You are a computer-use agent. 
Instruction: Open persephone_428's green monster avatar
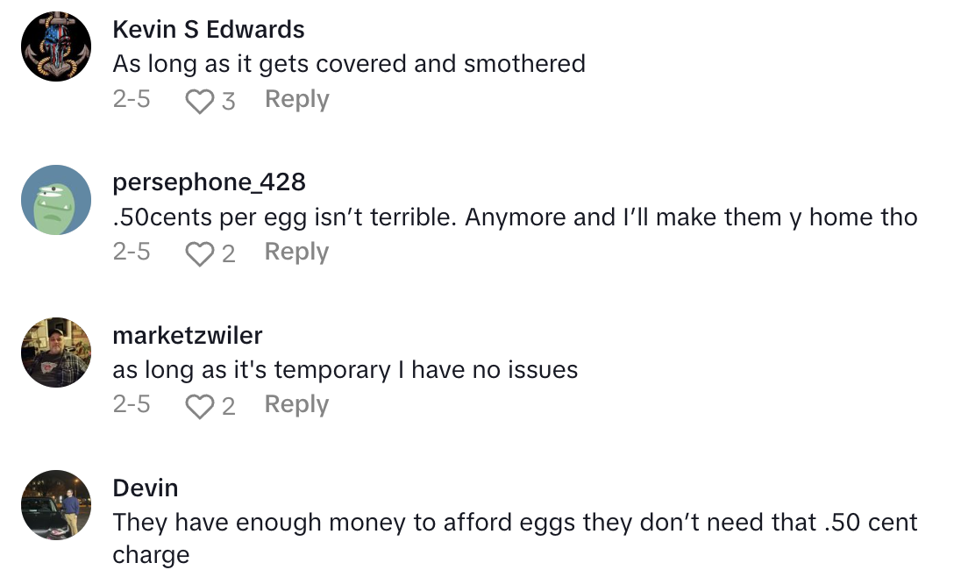[56, 200]
